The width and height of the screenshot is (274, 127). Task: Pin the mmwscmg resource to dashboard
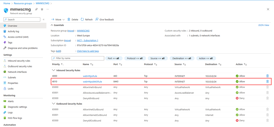point(36,9)
